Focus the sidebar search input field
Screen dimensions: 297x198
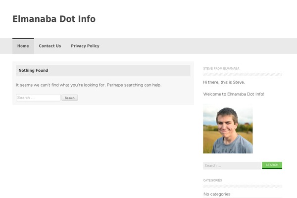(x=232, y=166)
